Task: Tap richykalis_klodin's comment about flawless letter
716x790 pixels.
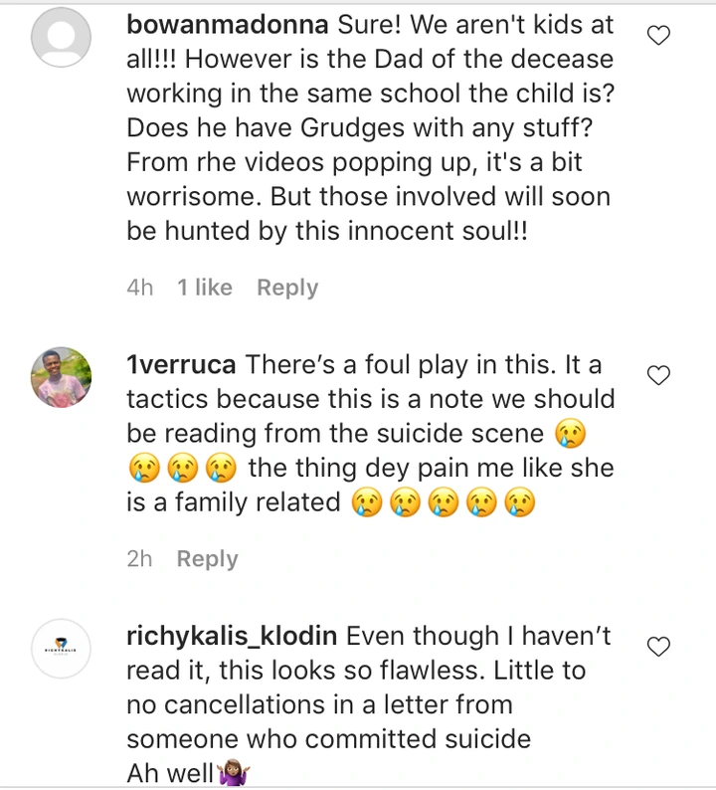Action: 368,688
